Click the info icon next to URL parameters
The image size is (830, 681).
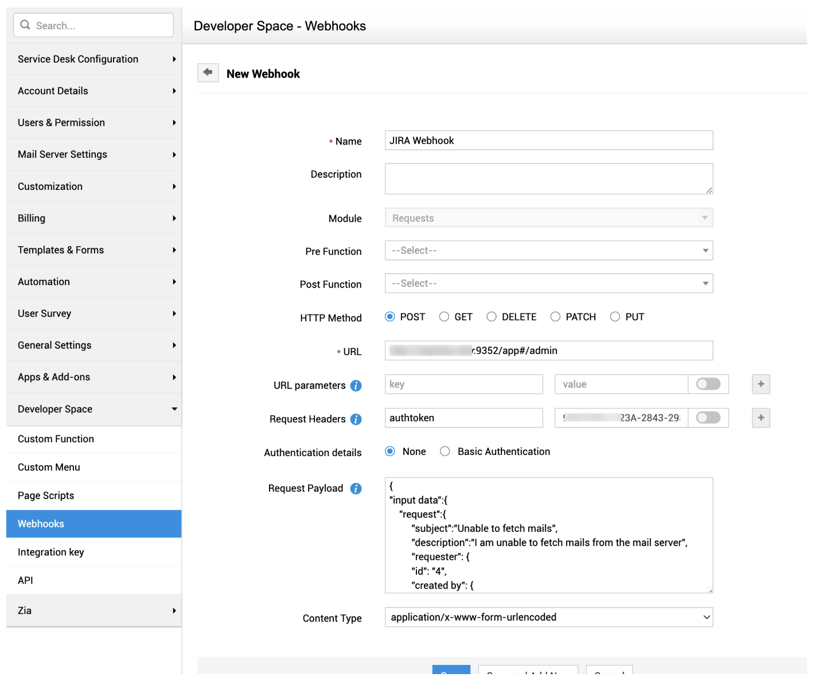[356, 386]
